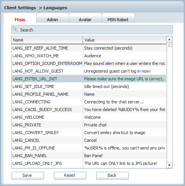The height and width of the screenshot is (186, 185).
Task: Open the Avatar tab
Action: click(x=85, y=20)
